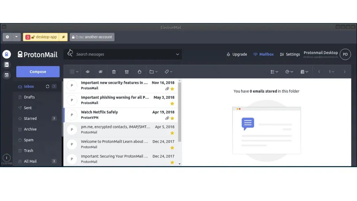The height and width of the screenshot is (201, 357).
Task: Toggle star on Nov 16, 2018 email
Action: tap(172, 89)
